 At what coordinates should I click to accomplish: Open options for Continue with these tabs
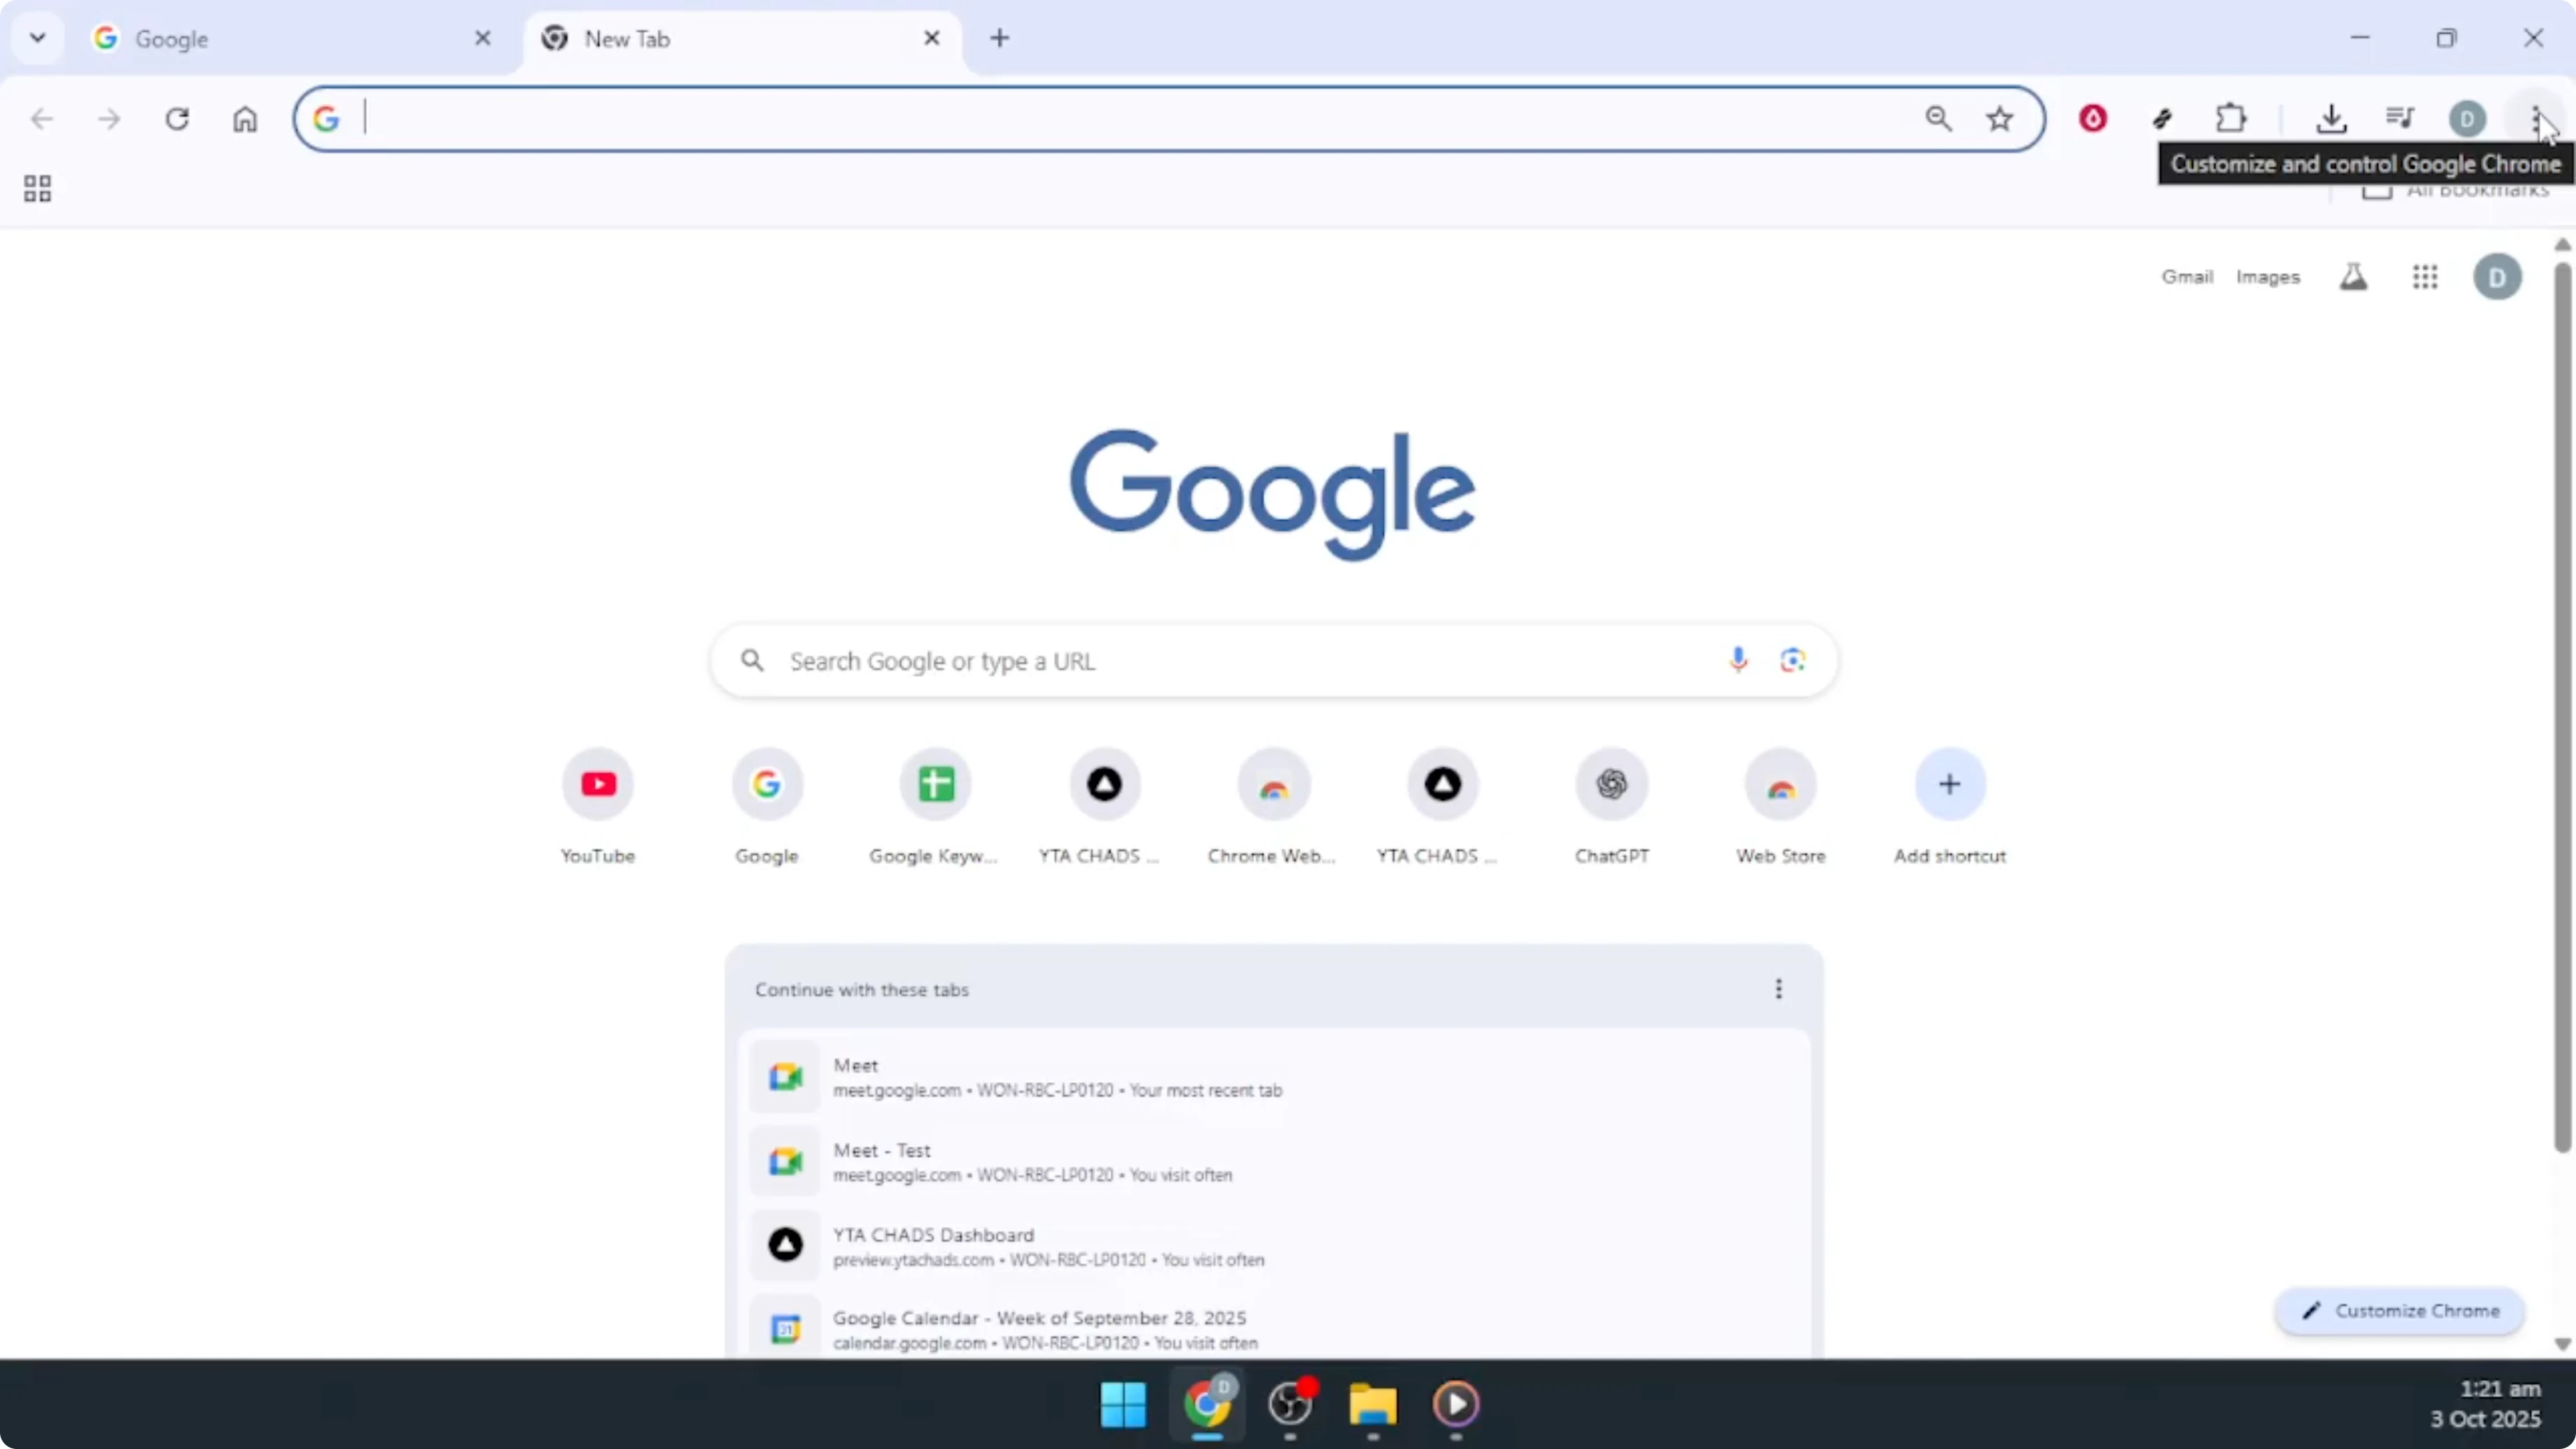pyautogui.click(x=1779, y=989)
